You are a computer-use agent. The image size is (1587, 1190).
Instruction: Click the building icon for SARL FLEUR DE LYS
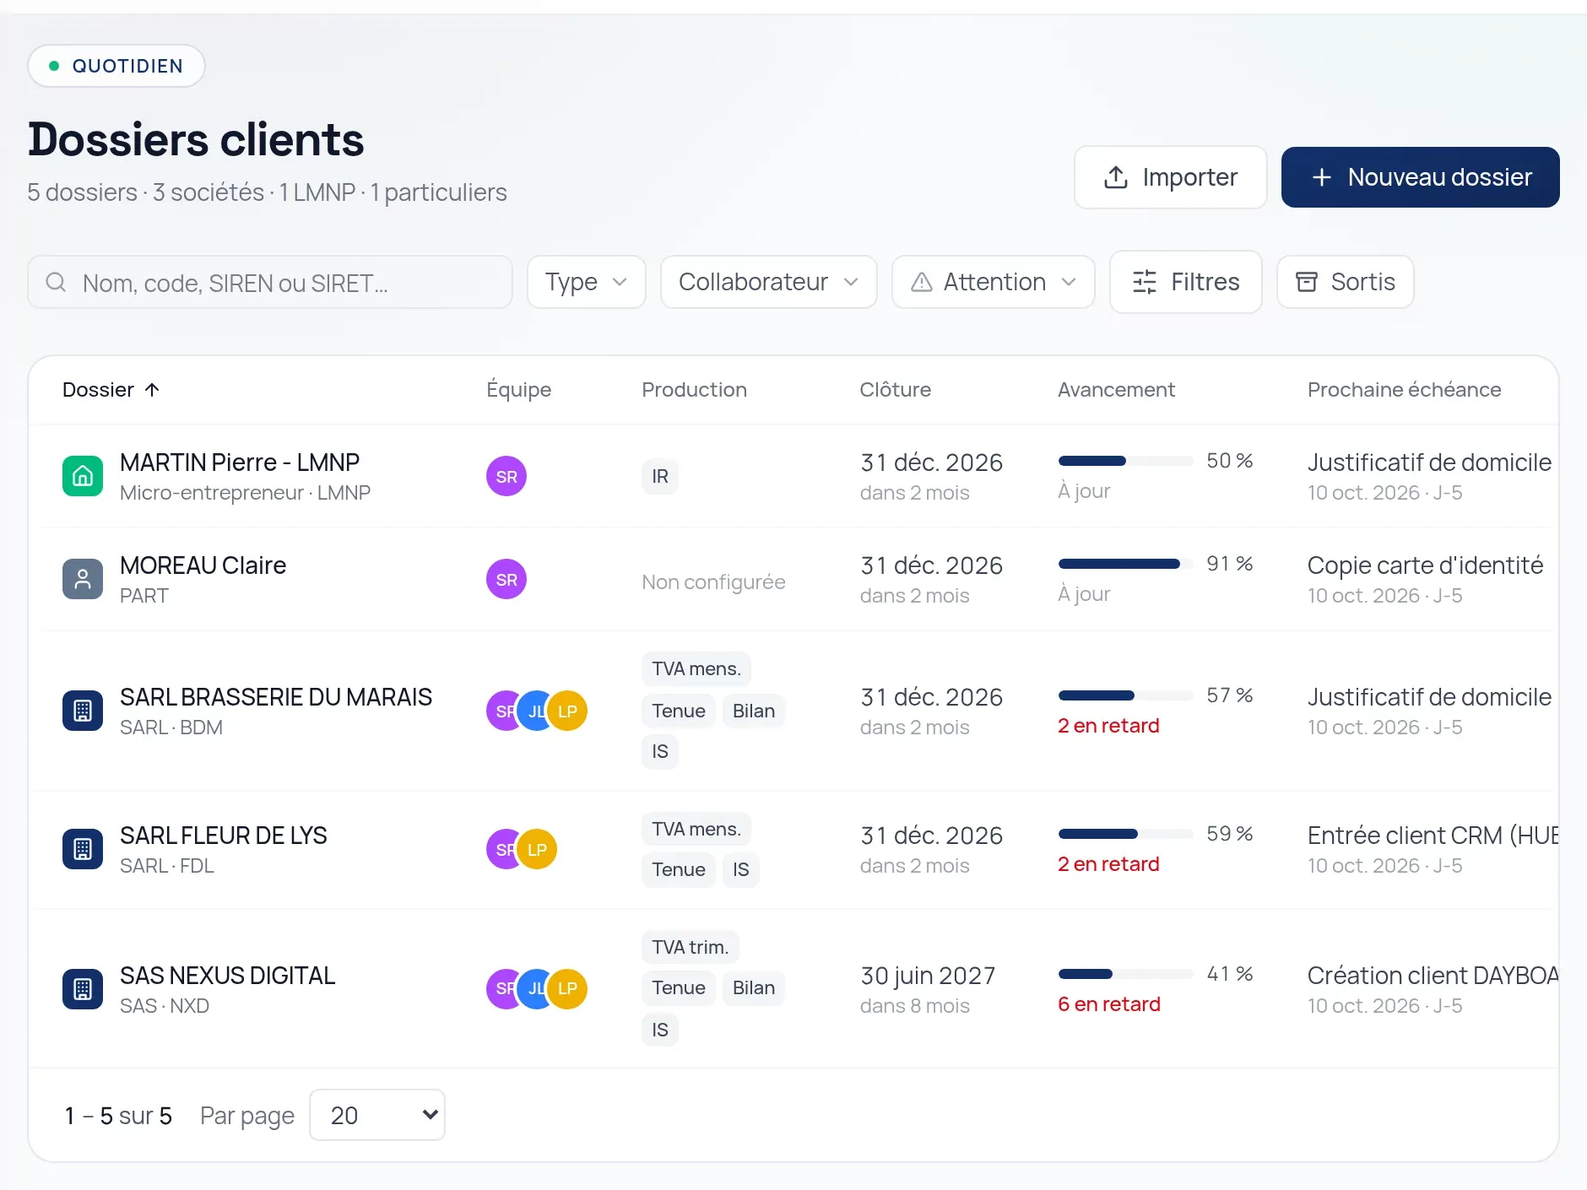[83, 849]
